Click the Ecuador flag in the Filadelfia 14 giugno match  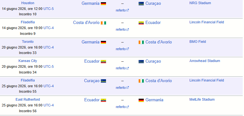tap(141, 23)
